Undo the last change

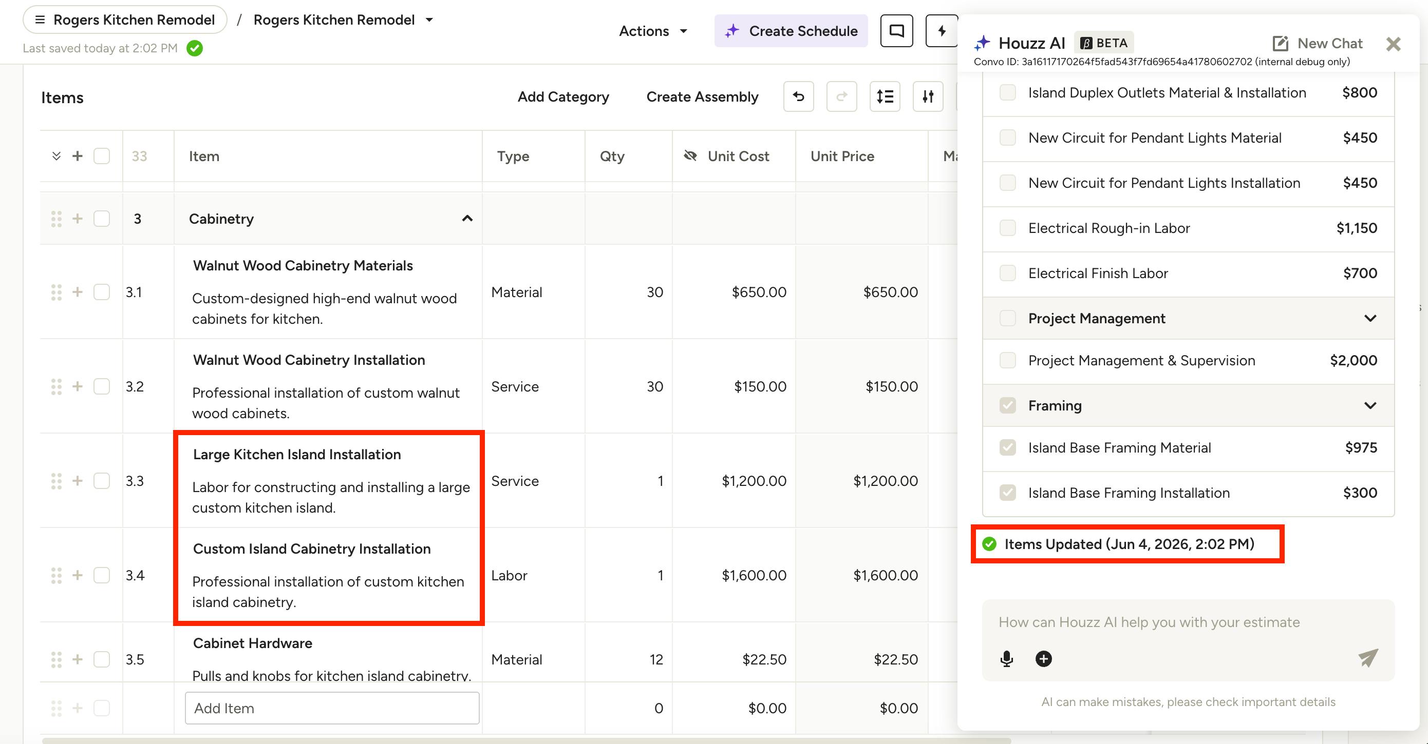click(798, 97)
